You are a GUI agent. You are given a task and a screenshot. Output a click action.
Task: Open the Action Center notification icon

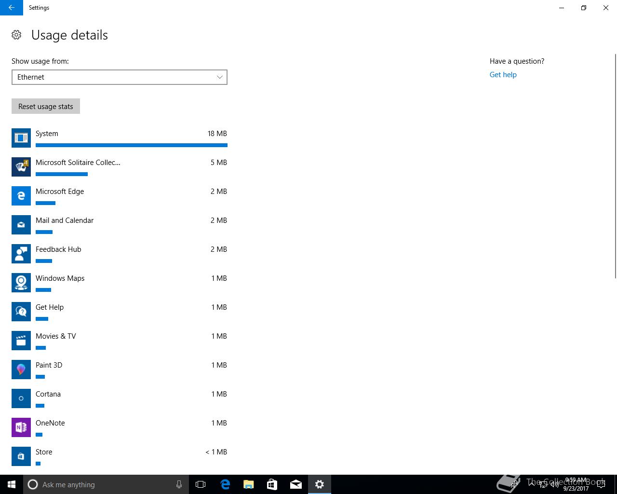pyautogui.click(x=601, y=484)
